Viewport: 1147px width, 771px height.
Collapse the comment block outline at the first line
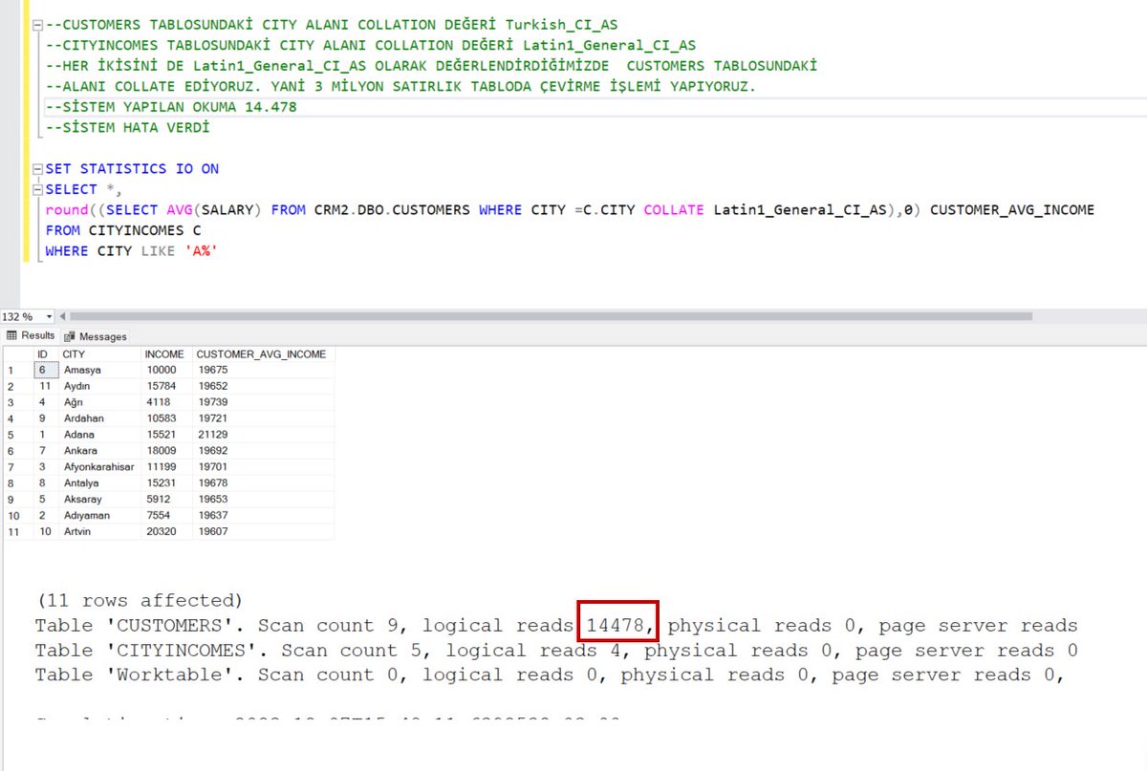37,25
